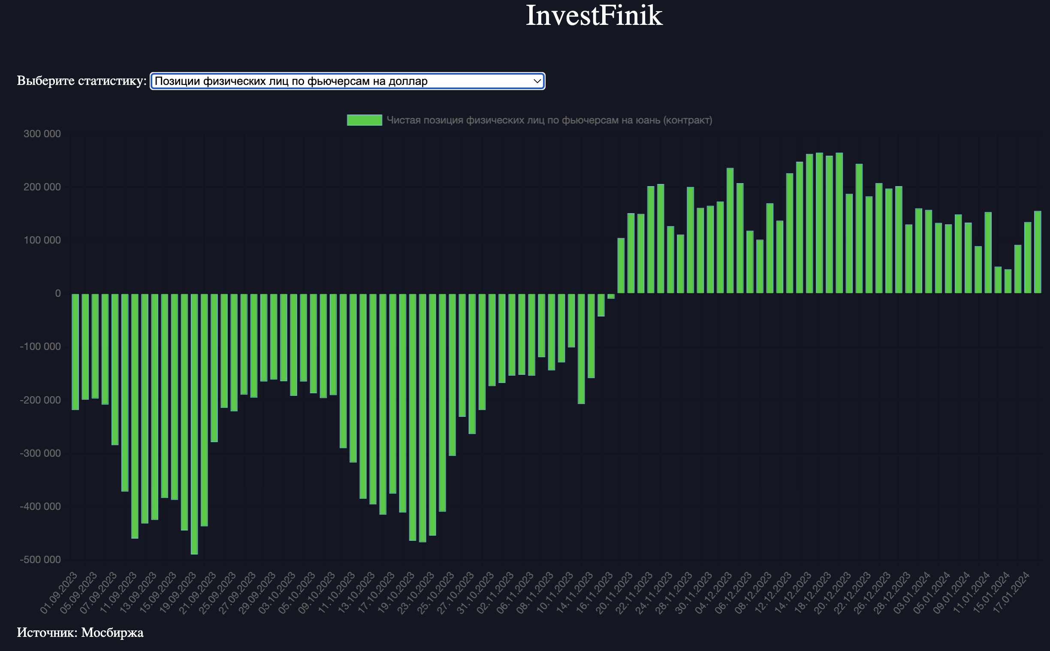The height and width of the screenshot is (651, 1050).
Task: Click the 18.12.2023 date label
Action: point(813,593)
